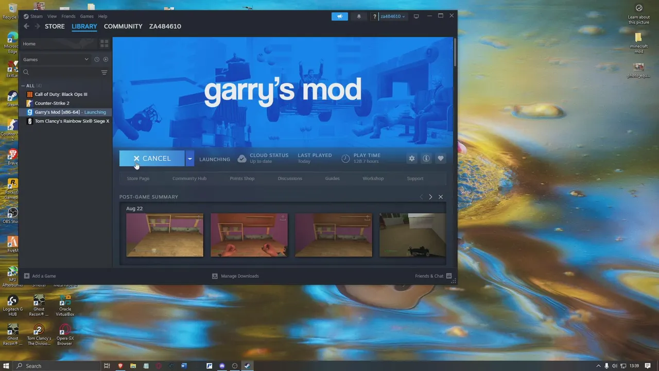Open Steam help question mark icon
This screenshot has width=659, height=371.
375,16
